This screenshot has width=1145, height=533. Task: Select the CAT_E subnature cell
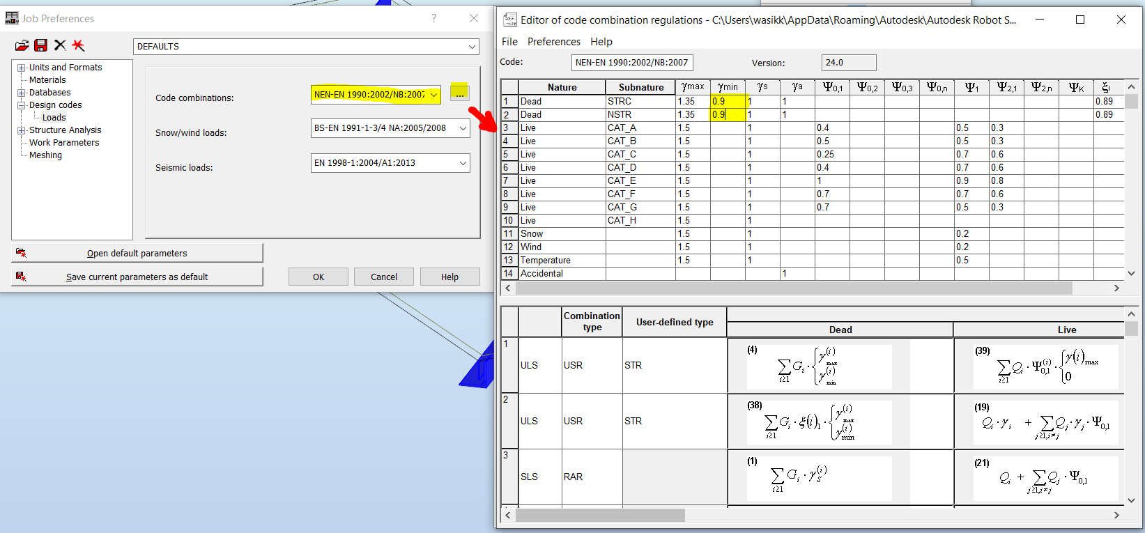[x=641, y=181]
